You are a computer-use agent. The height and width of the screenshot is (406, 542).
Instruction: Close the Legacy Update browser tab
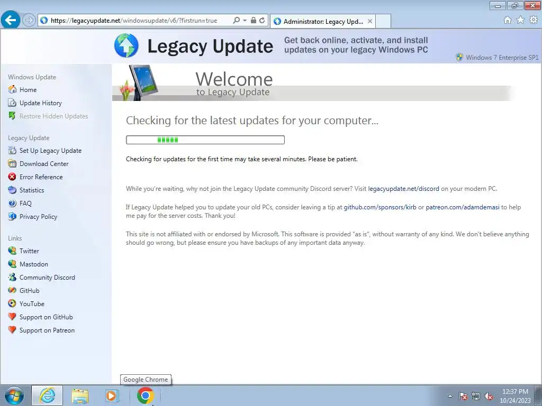click(370, 21)
